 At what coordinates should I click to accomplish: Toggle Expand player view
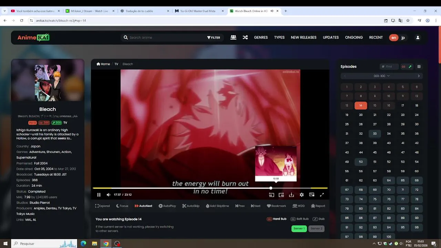[102, 206]
